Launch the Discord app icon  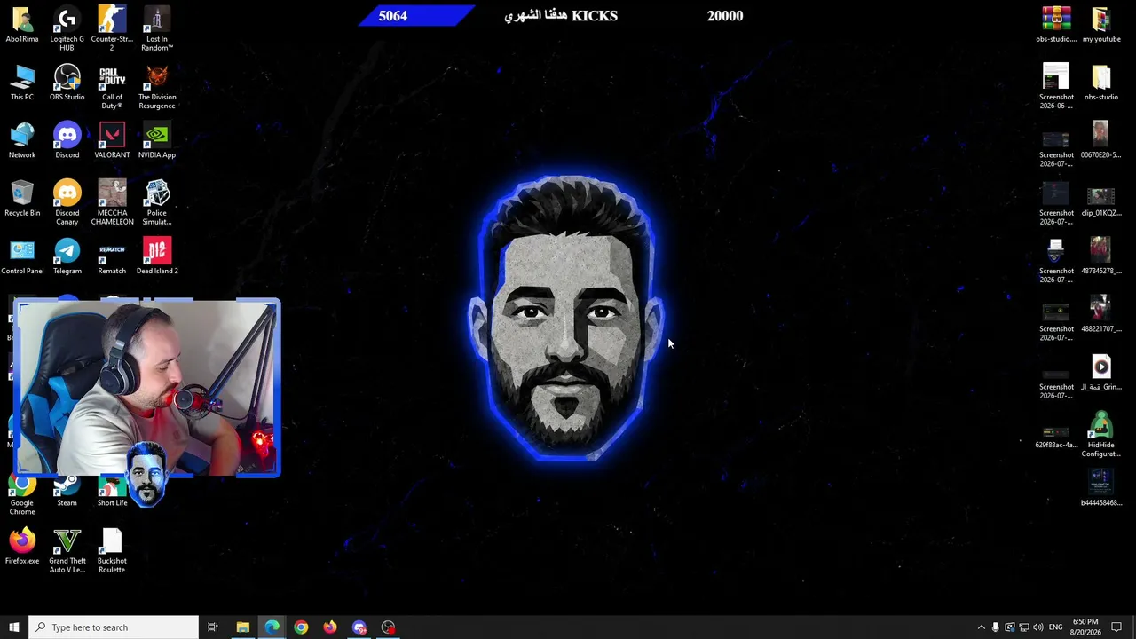tap(67, 141)
